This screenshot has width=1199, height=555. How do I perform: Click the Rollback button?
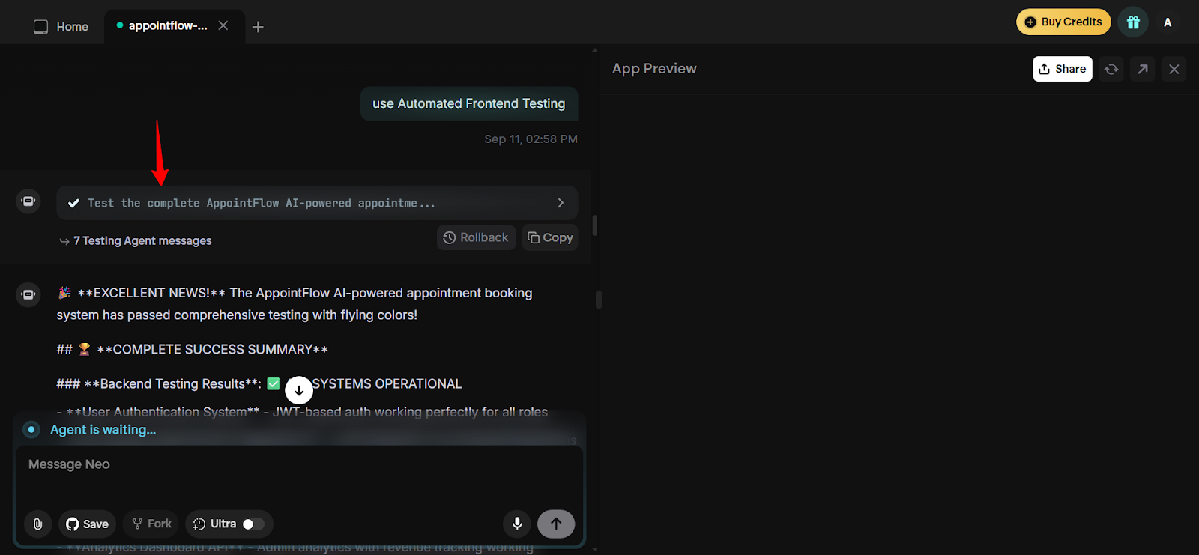477,237
